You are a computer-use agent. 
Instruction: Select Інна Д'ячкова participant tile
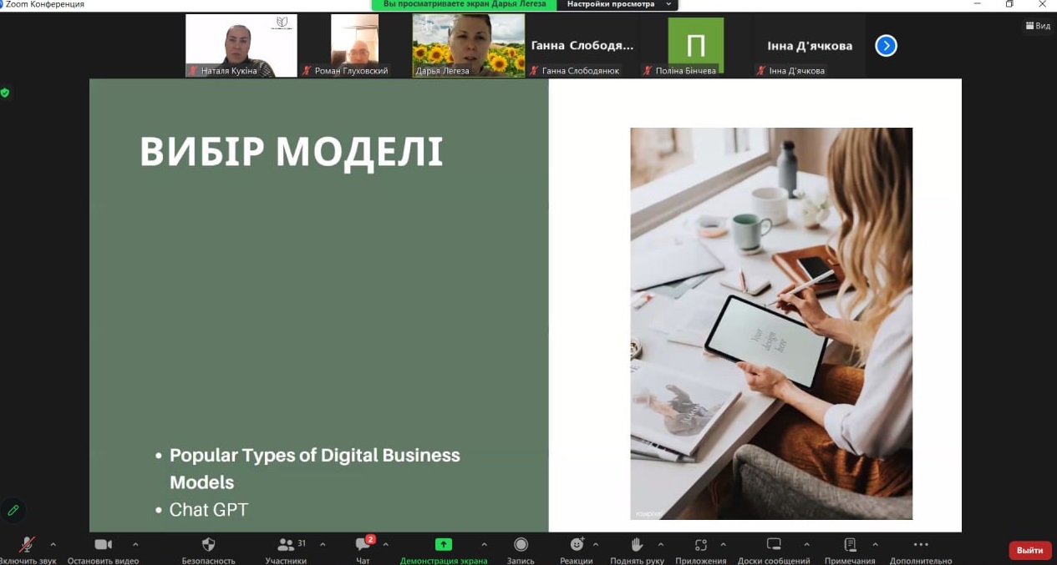pos(809,46)
